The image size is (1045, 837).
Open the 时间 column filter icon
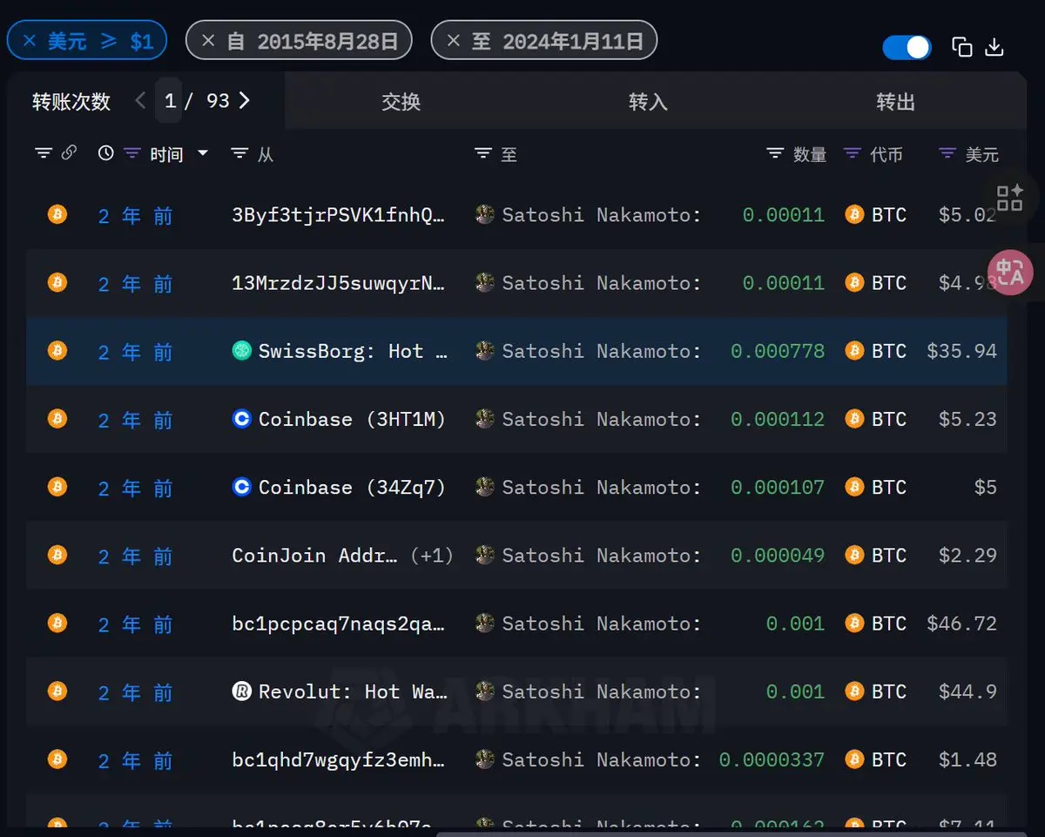[131, 153]
